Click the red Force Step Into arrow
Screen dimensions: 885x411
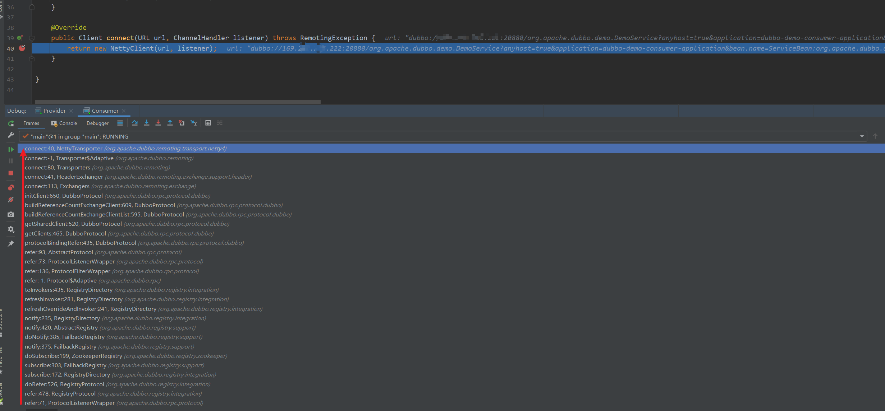[x=158, y=123]
